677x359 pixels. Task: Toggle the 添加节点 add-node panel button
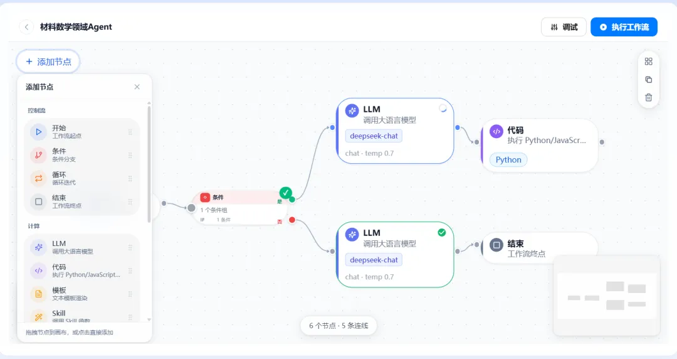tap(48, 62)
